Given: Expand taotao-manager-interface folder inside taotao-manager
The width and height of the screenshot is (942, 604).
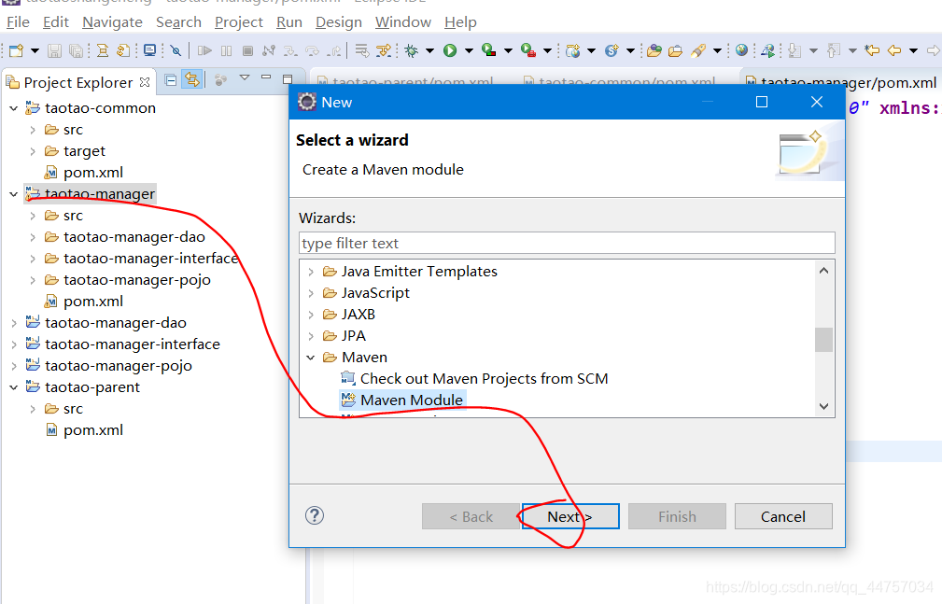Looking at the screenshot, I should 33,259.
